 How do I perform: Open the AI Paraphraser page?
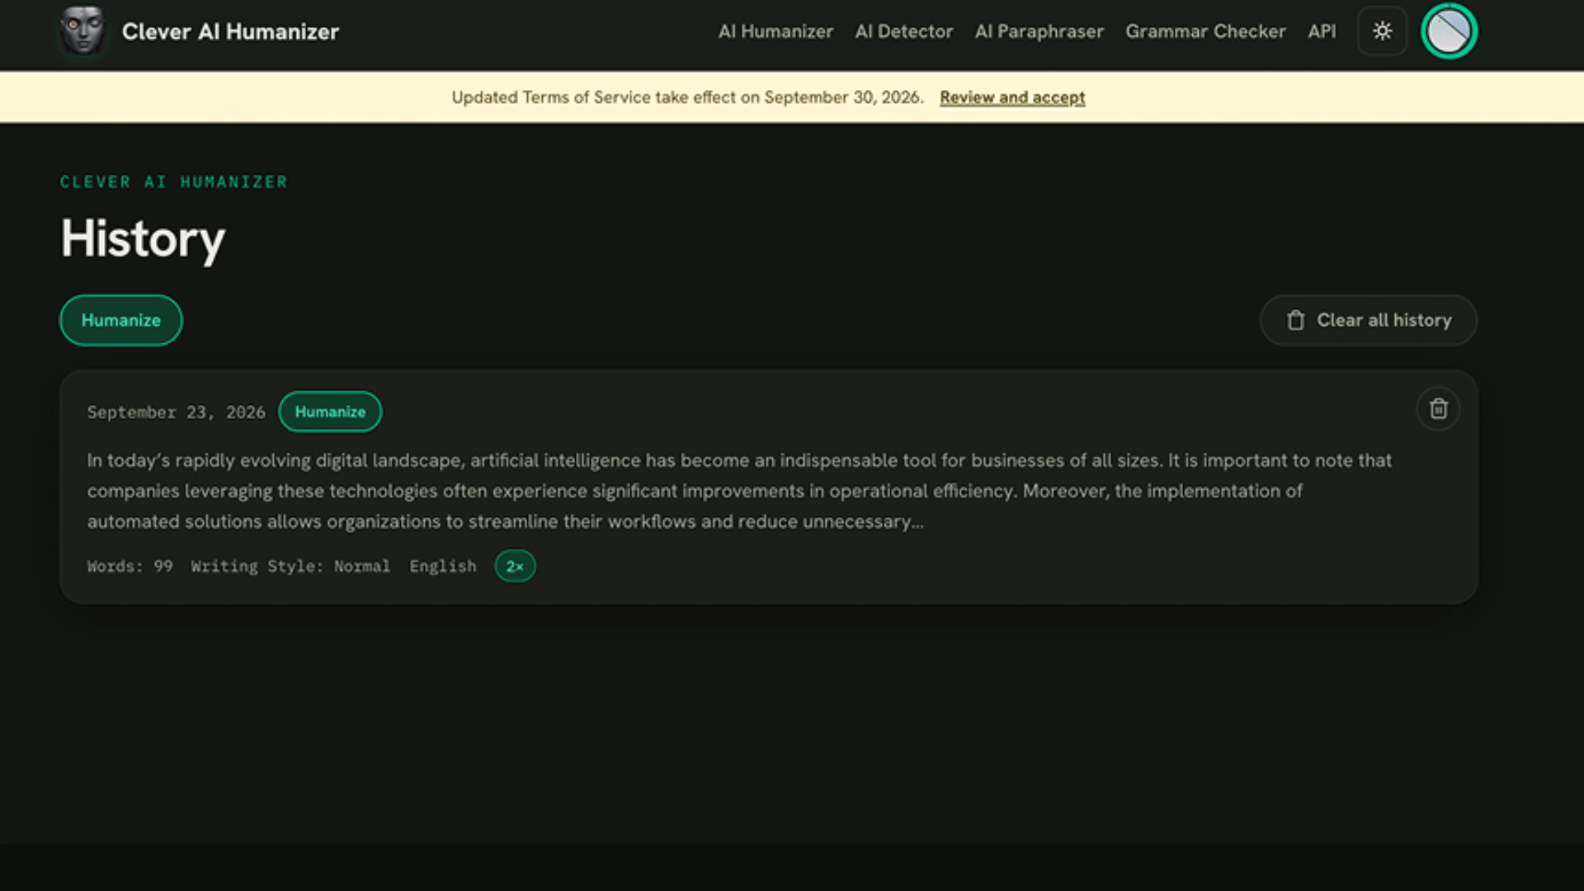(1039, 31)
